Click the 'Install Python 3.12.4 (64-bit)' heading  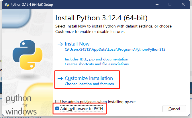101,18
